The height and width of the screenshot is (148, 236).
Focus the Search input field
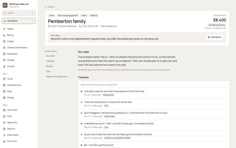tap(19, 13)
